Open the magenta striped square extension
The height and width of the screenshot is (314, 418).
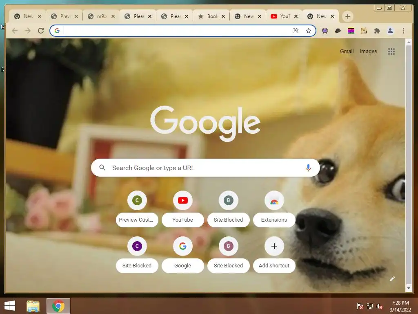351,31
